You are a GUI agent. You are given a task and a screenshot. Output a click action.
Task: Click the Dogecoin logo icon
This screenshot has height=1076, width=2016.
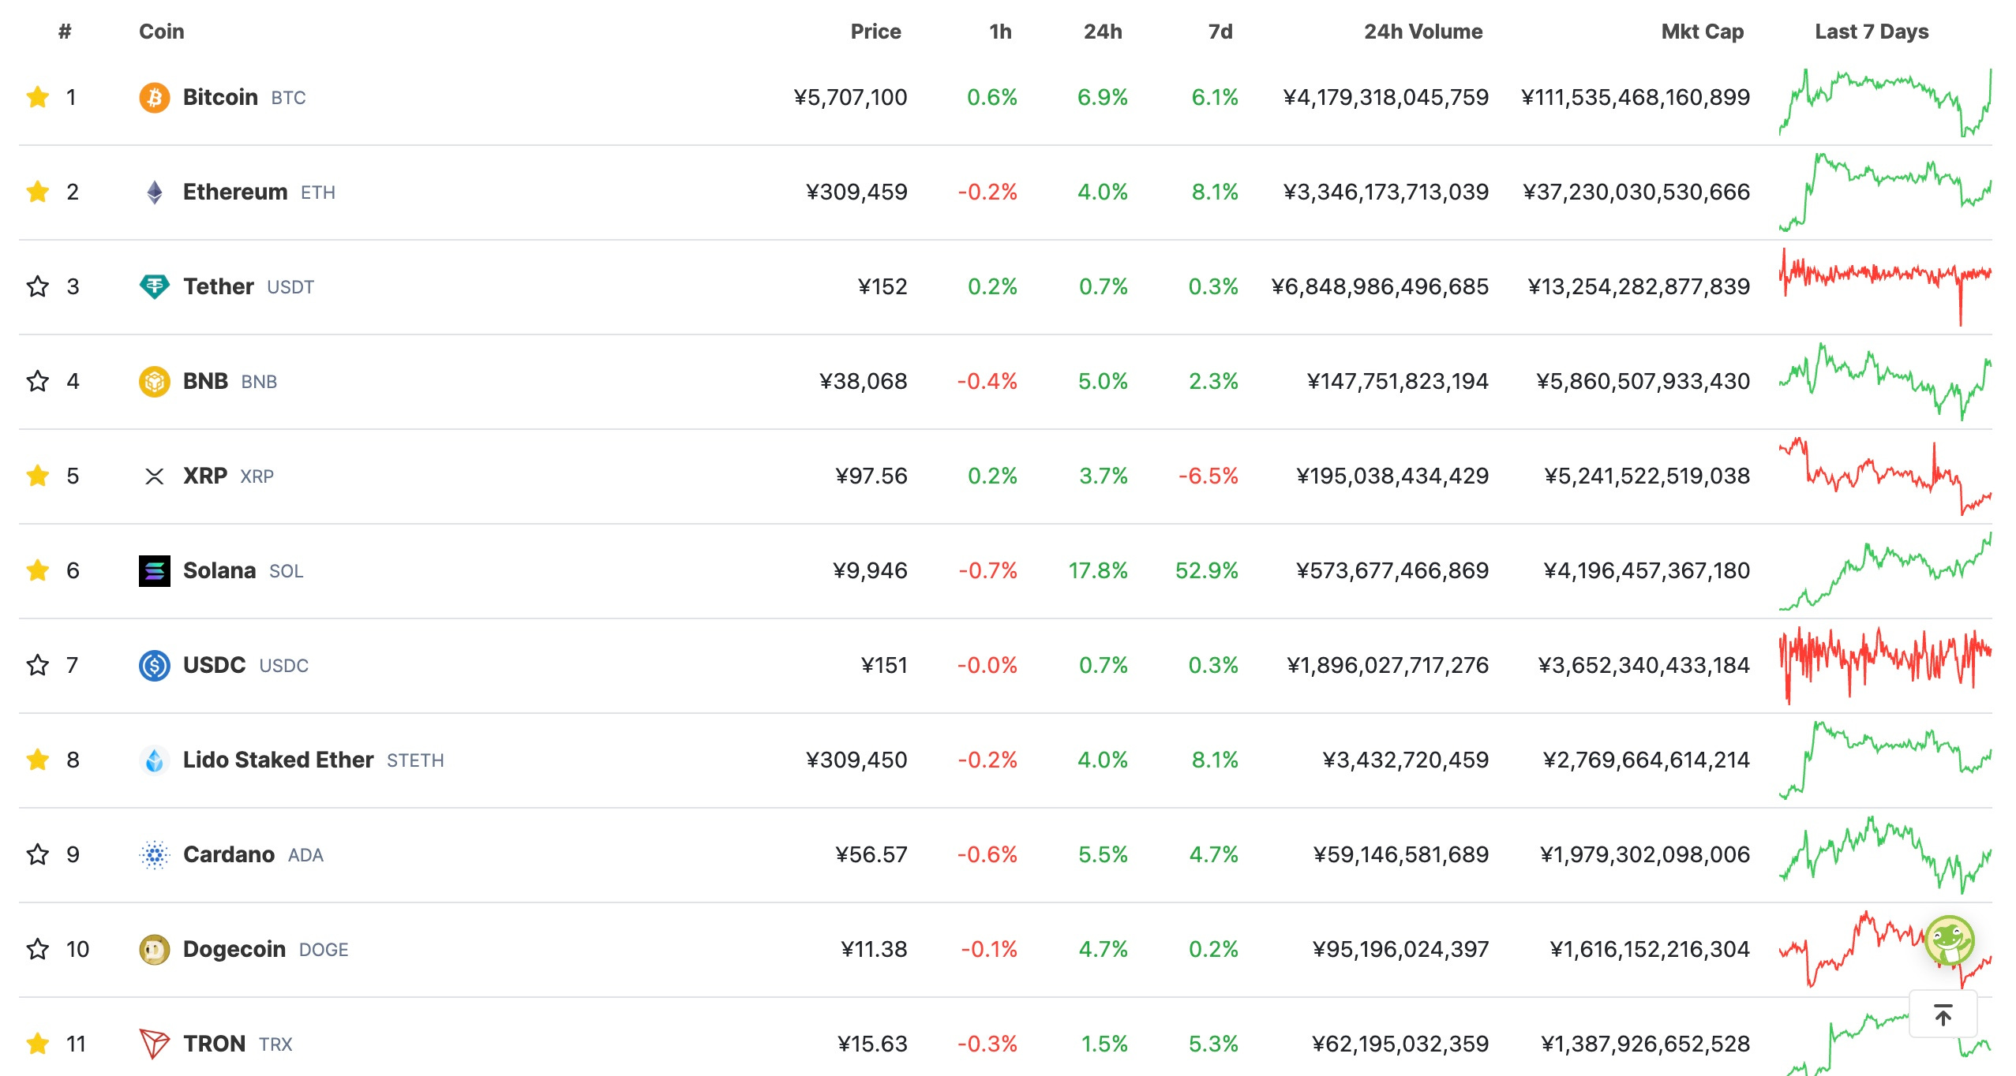(155, 950)
